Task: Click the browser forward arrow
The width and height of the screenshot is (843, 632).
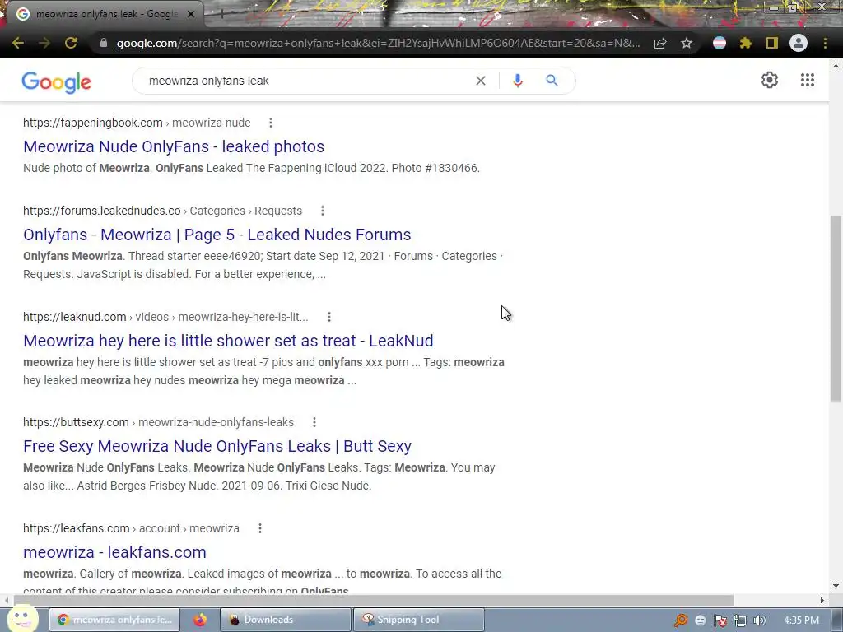Action: (x=44, y=43)
